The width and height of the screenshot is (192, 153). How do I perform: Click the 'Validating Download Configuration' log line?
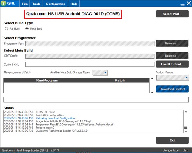[39, 118]
